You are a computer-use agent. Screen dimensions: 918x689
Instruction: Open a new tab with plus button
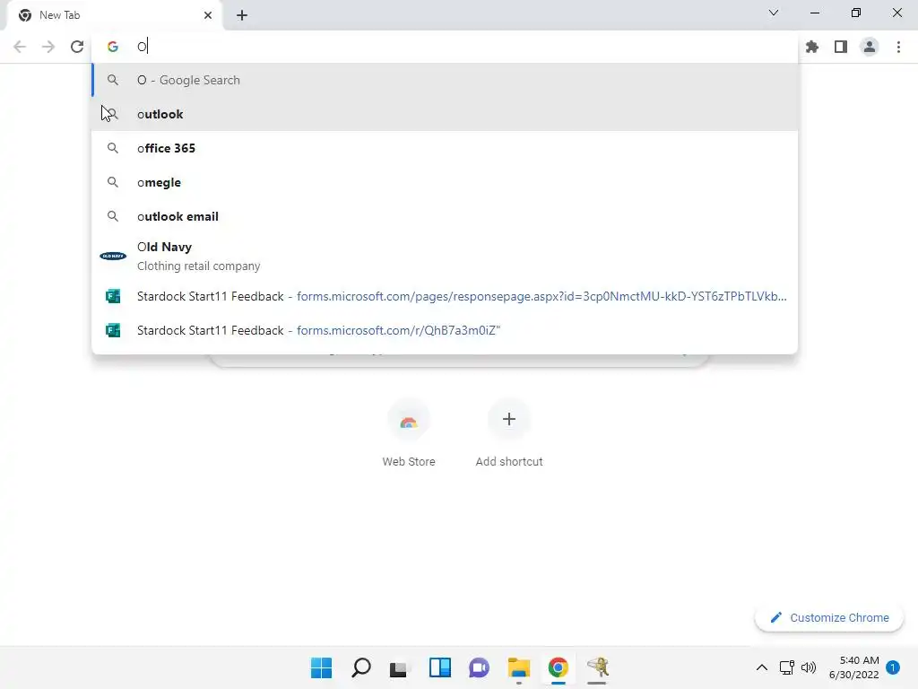click(242, 15)
